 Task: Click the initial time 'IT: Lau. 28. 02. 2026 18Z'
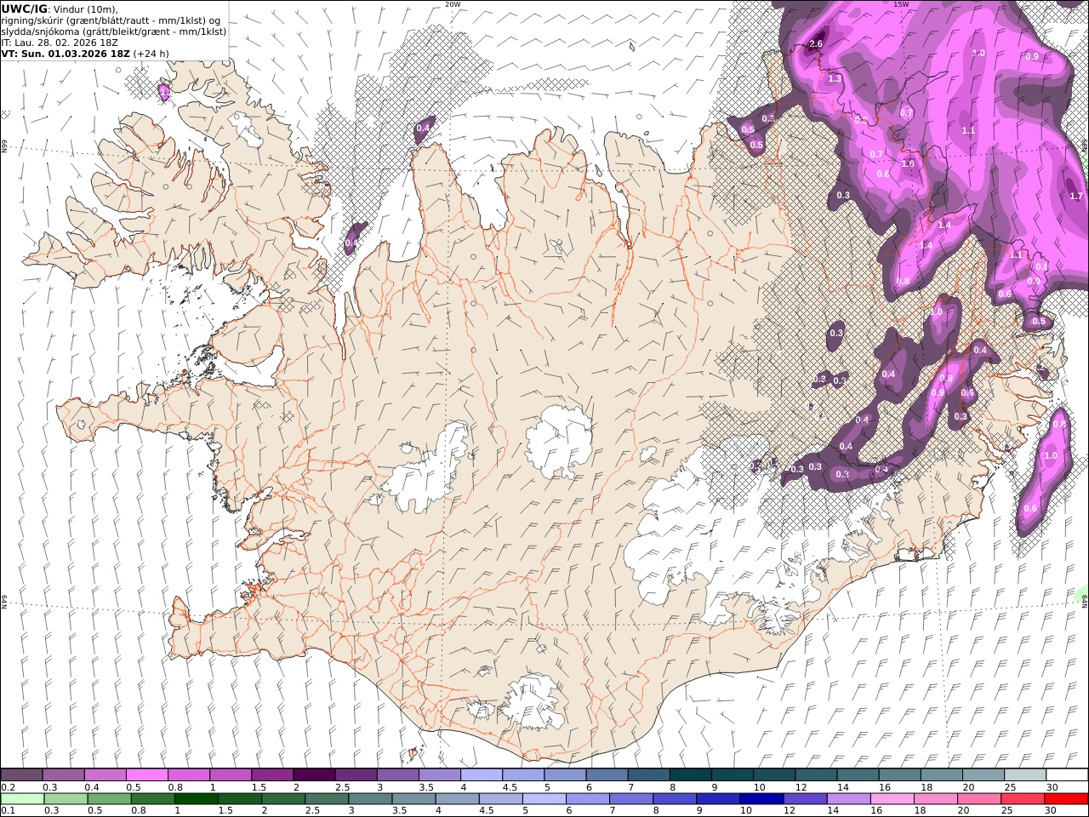[x=60, y=42]
